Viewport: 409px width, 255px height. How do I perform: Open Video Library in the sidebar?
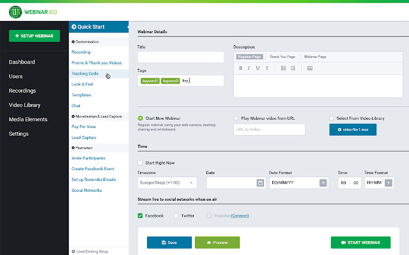point(24,105)
